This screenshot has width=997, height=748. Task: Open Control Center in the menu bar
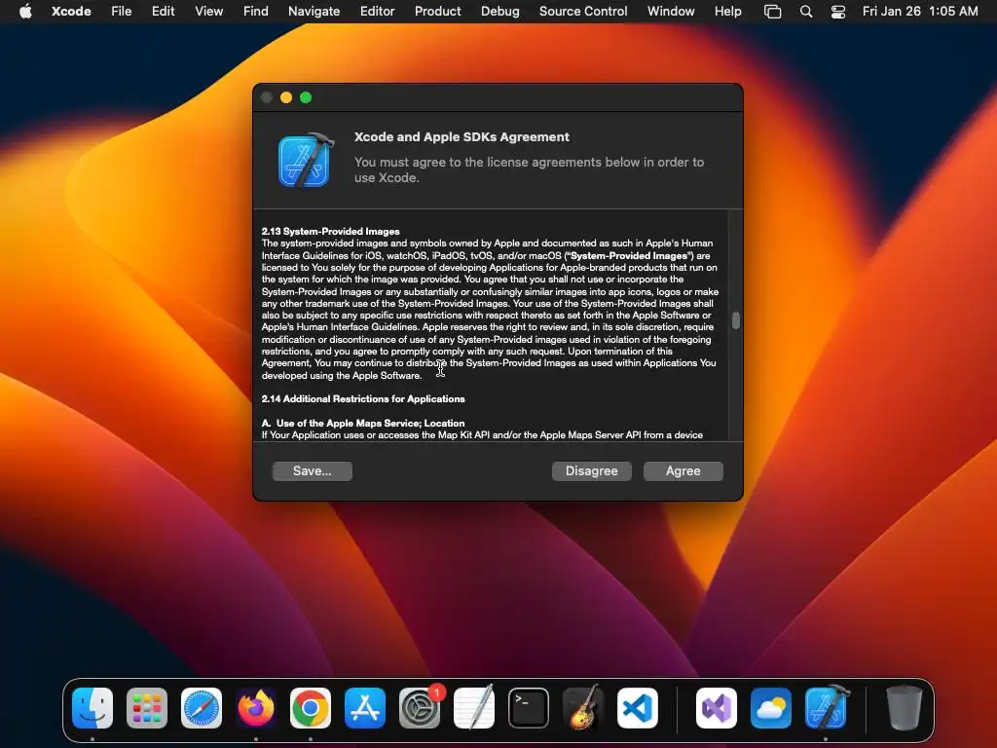click(x=838, y=12)
